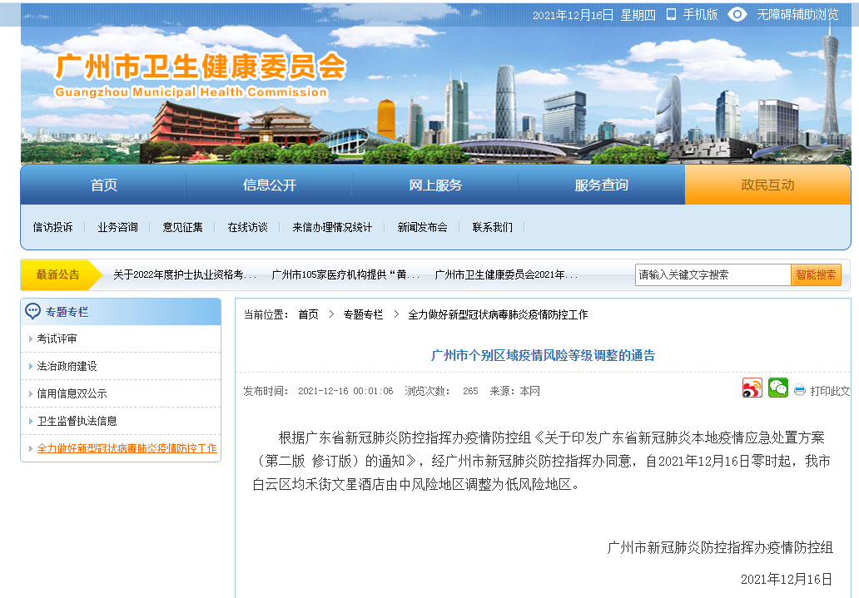Open 在线访谈 submenu item
Viewport: 859px width, 598px height.
click(x=247, y=227)
